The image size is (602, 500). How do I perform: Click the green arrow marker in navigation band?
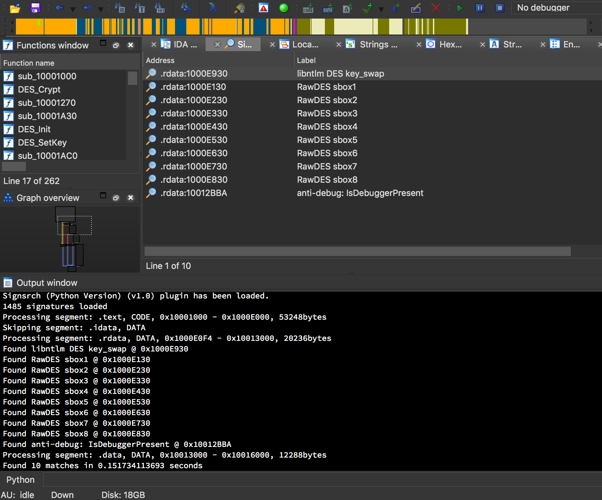click(x=39, y=23)
